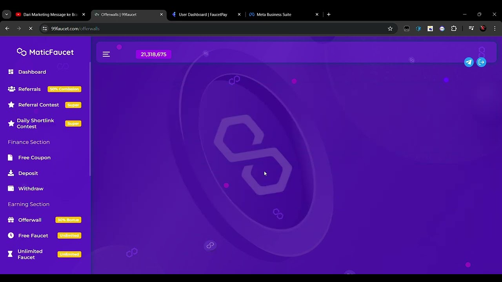Click the Referrals people icon
This screenshot has height=282, width=502.
[11, 89]
